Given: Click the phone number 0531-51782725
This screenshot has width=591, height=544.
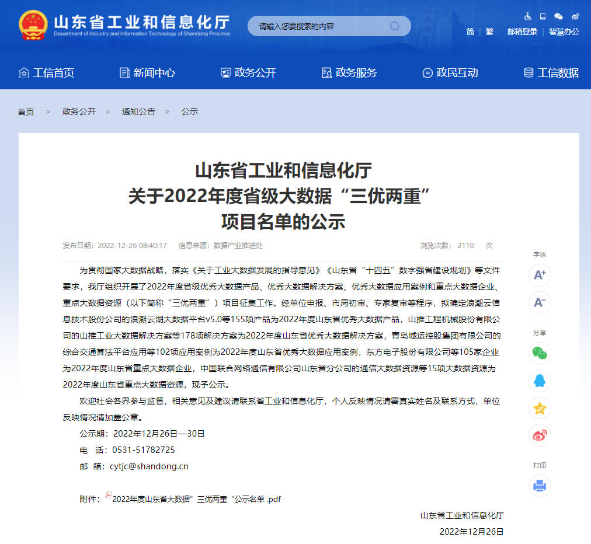Looking at the screenshot, I should (x=144, y=450).
